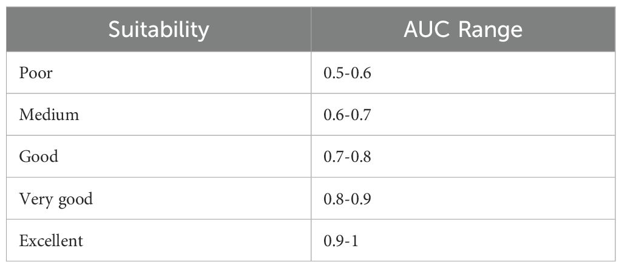Click the Suitability column header
The image size is (622, 268).
(x=158, y=29)
